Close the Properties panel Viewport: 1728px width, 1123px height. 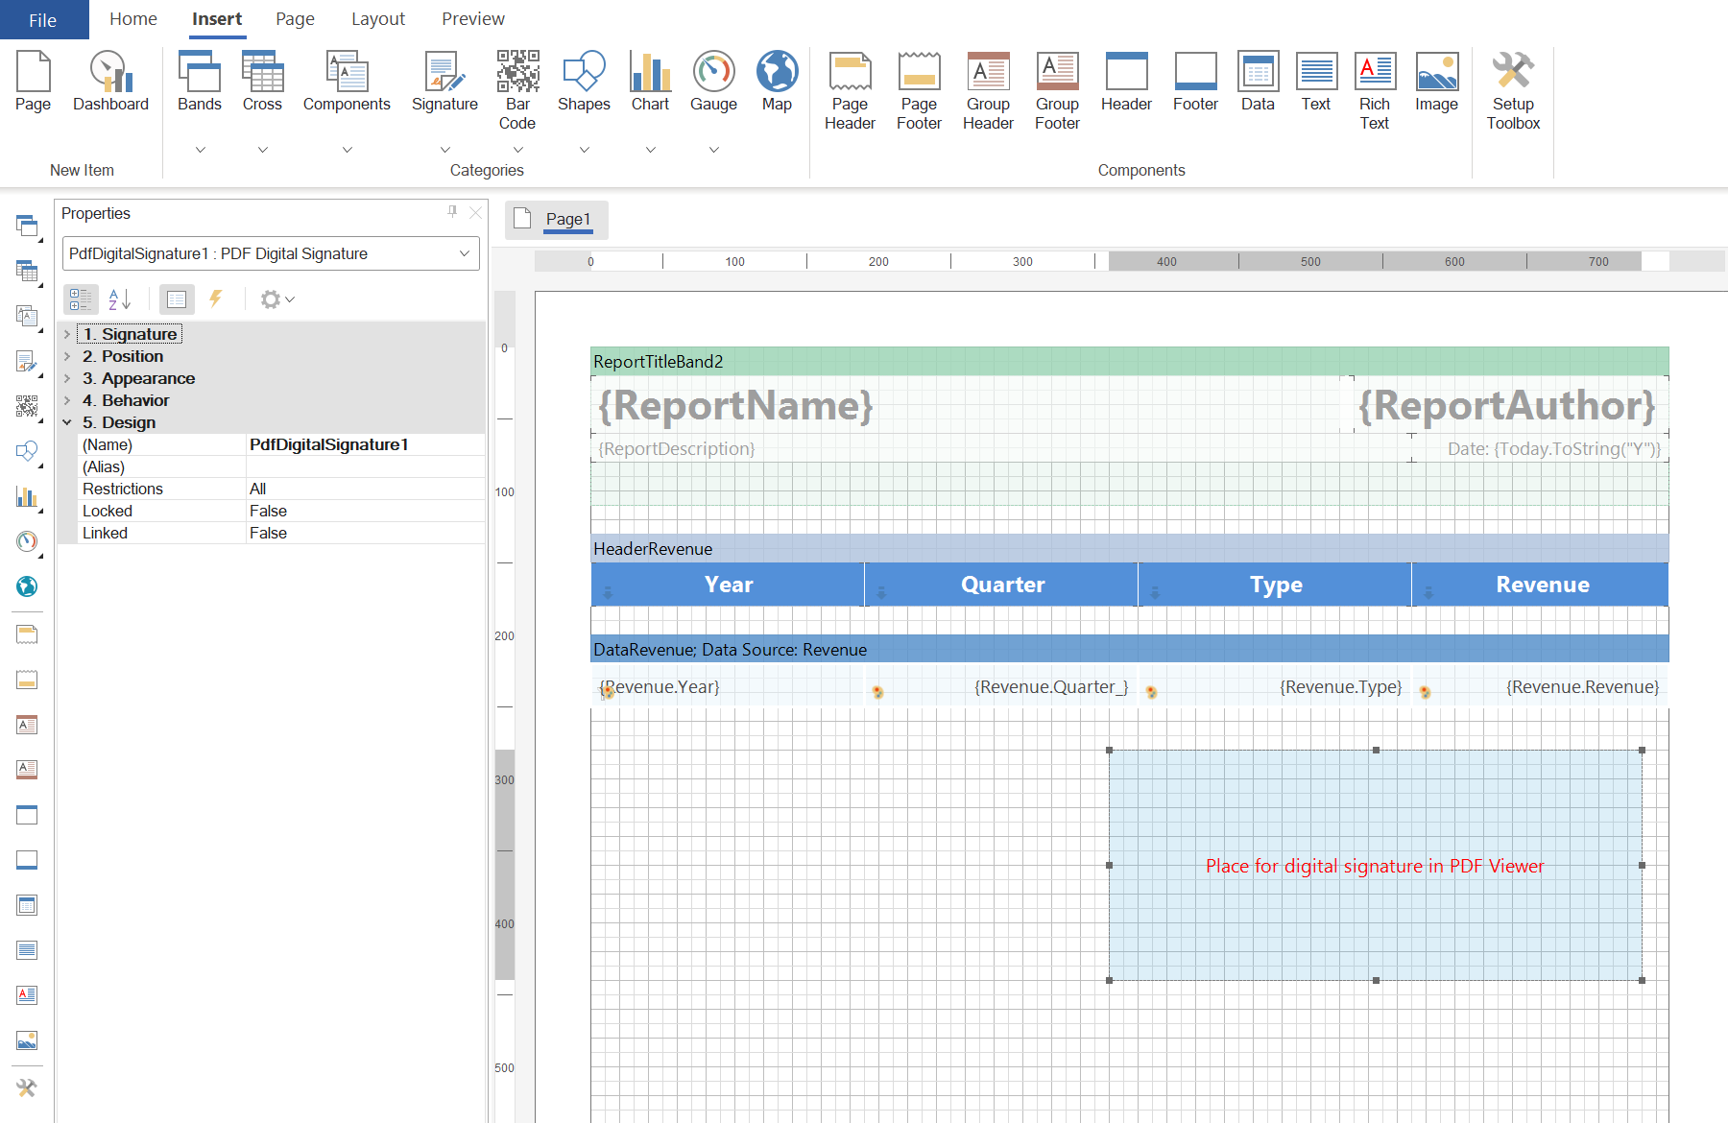(x=475, y=212)
